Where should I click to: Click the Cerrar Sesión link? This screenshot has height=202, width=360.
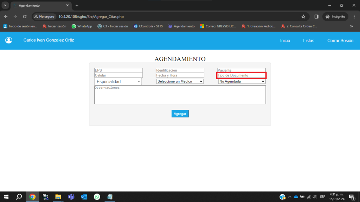[340, 41]
